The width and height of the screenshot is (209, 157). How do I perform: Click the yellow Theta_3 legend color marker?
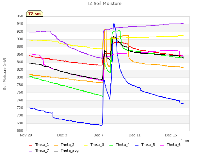pos(86,145)
